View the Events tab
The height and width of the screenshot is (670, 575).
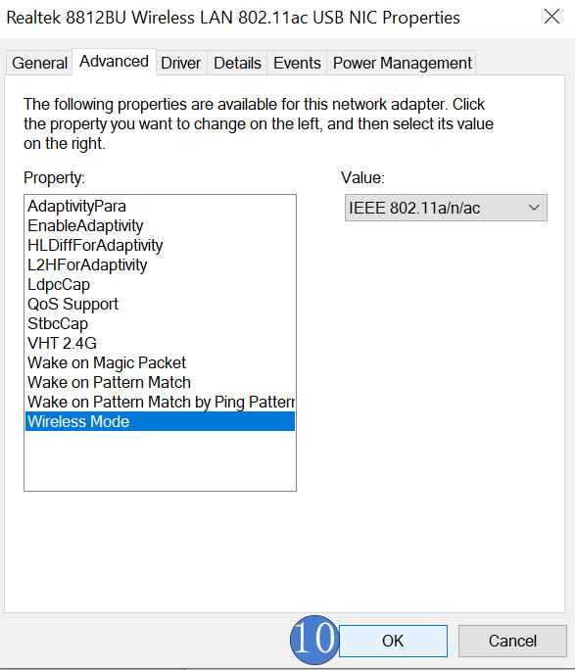click(x=297, y=64)
